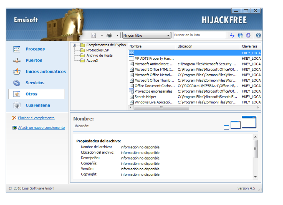Image resolution: width=283 pixels, height=205 pixels.
Task: Sort by the Ubicación column header
Action: tap(208, 46)
